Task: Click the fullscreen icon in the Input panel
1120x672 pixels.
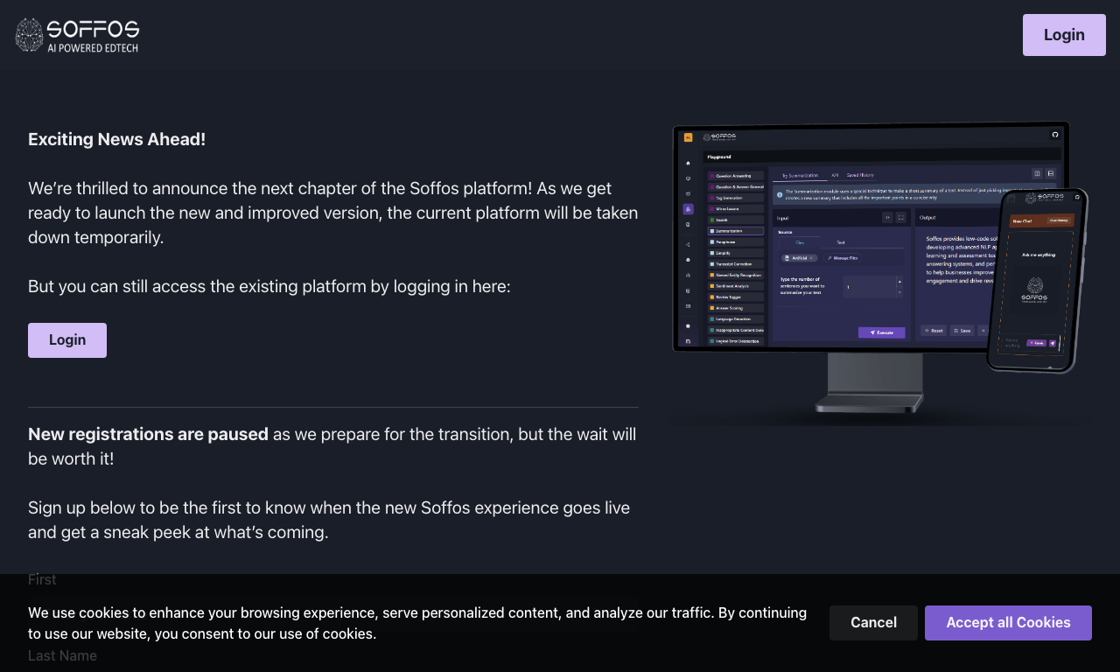Action: (900, 217)
